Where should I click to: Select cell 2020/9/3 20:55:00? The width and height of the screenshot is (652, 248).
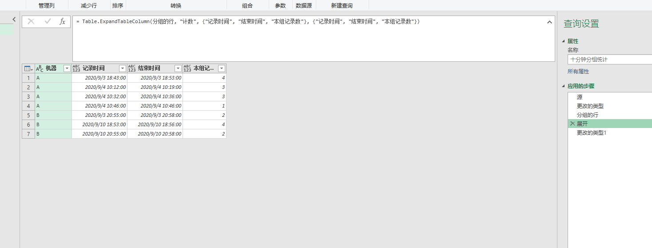pos(99,115)
